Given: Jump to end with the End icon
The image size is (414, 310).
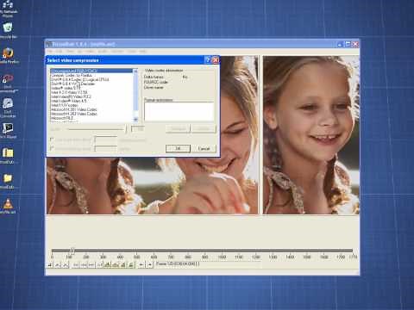Looking at the screenshot, I should (x=99, y=264).
